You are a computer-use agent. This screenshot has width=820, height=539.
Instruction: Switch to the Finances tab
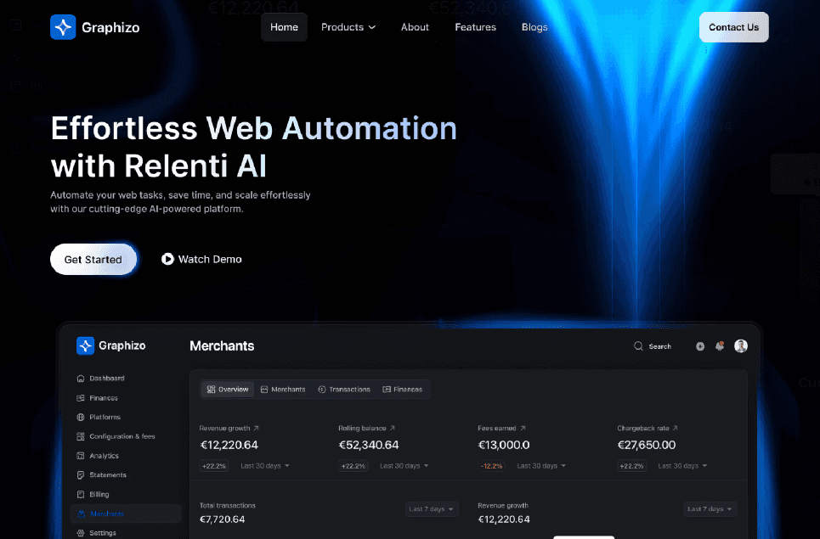pyautogui.click(x=403, y=390)
